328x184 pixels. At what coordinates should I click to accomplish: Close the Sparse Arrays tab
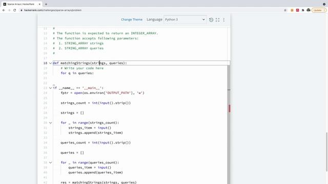tap(39, 4)
